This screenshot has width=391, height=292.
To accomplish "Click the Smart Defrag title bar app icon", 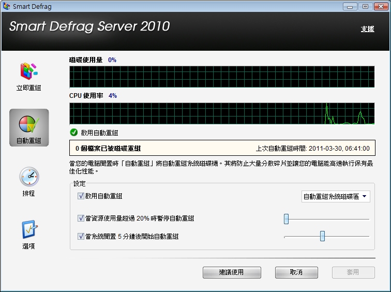I will tap(7, 6).
